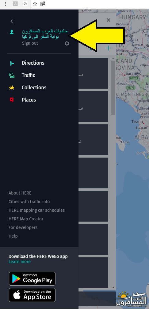149x309 pixels.
Task: Open HERE mapping car schedules
Action: (x=36, y=210)
